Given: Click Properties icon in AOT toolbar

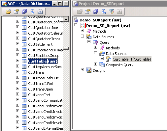Looking at the screenshot, I should [x=17, y=12].
